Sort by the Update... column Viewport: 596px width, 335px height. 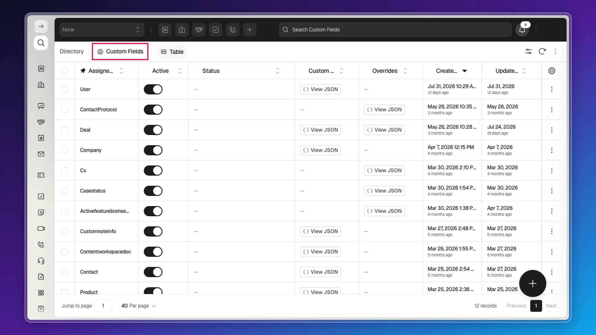coord(524,71)
